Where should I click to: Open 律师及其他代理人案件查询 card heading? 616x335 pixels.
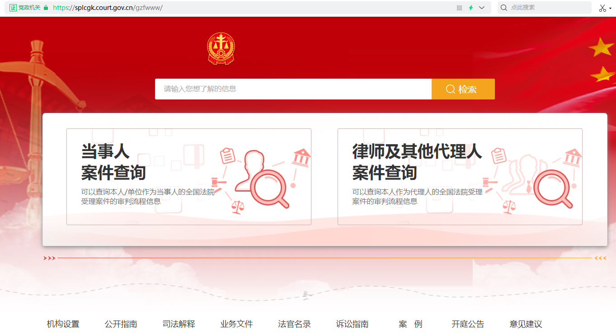(x=417, y=162)
